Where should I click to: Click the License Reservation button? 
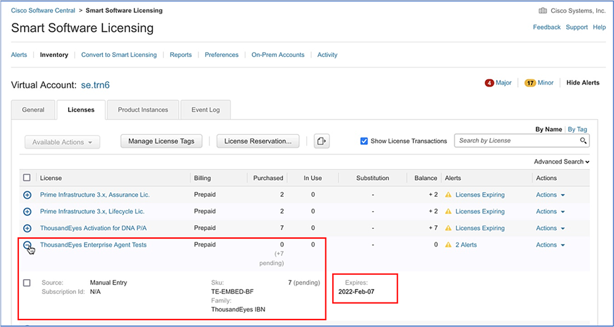point(258,141)
